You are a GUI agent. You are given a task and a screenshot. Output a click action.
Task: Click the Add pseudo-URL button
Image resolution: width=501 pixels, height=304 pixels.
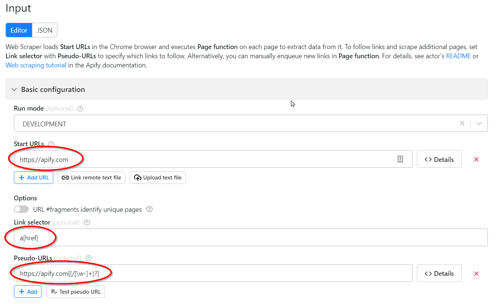click(28, 292)
